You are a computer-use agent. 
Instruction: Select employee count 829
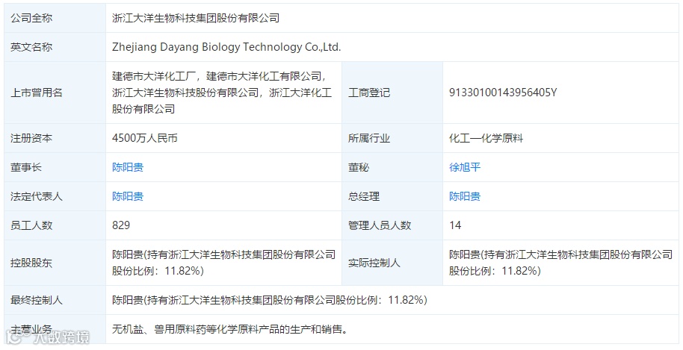(x=121, y=225)
